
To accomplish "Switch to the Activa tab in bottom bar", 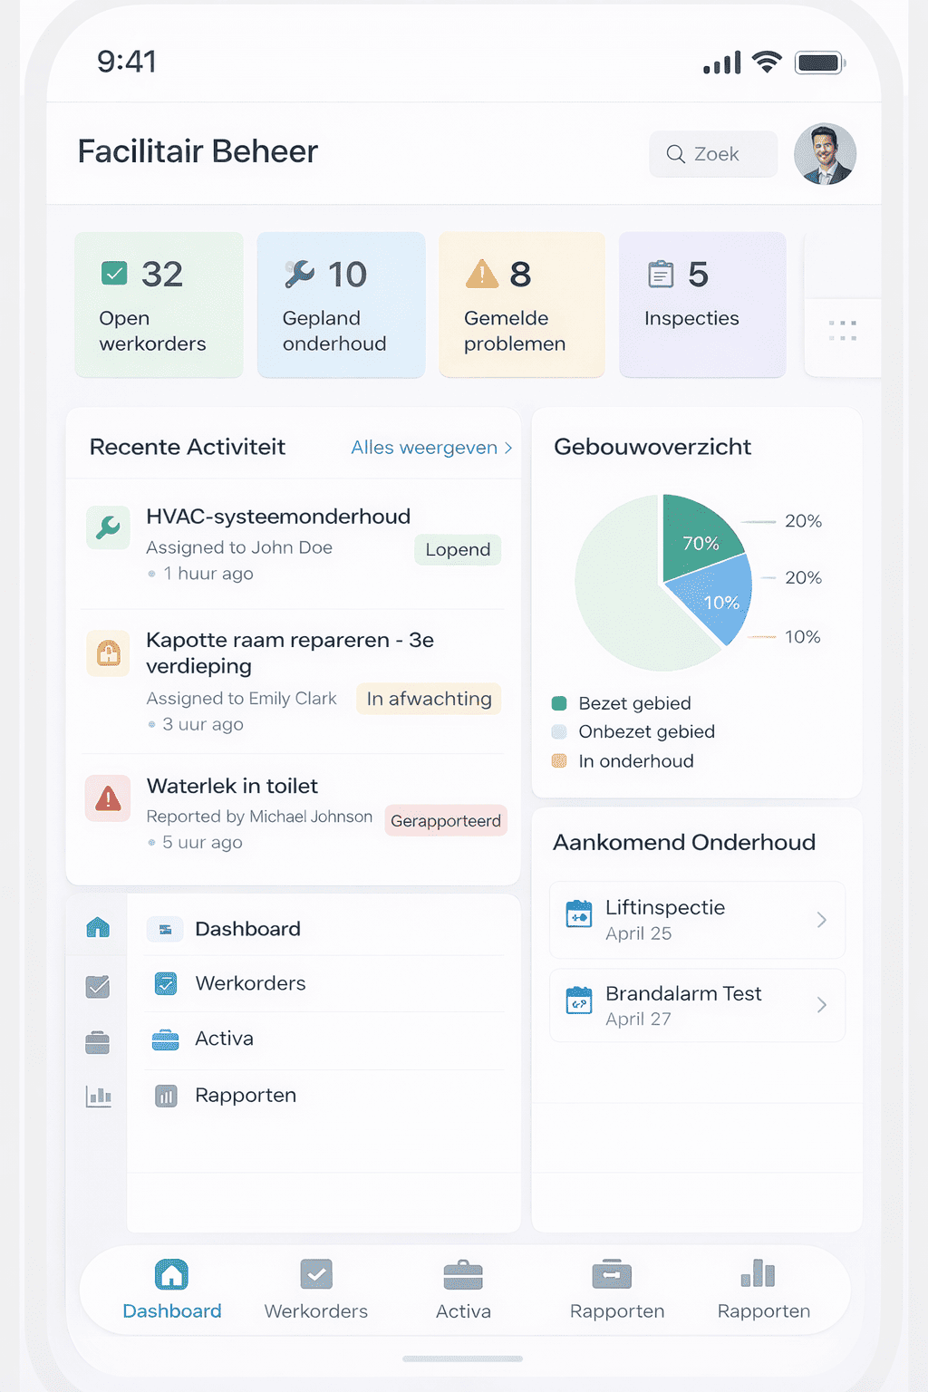I will pos(463,1289).
